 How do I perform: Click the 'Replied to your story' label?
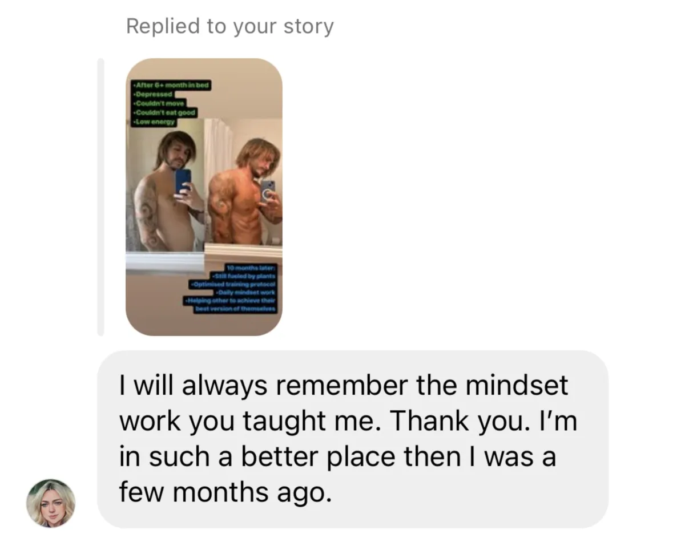(x=229, y=26)
